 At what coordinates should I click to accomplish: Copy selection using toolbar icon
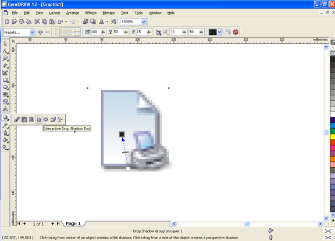tap(44, 21)
